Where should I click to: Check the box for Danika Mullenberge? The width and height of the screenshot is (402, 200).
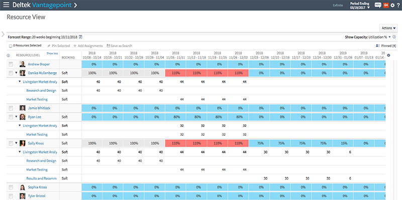pyautogui.click(x=11, y=73)
